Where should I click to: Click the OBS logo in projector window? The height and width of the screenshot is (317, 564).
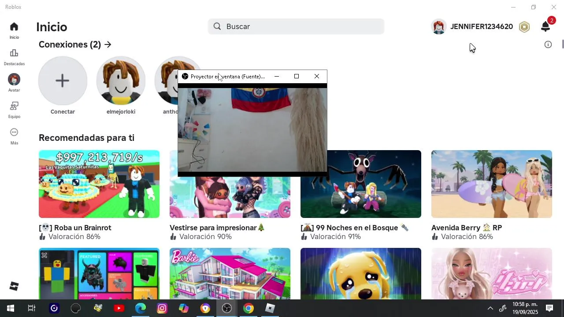[x=185, y=77]
